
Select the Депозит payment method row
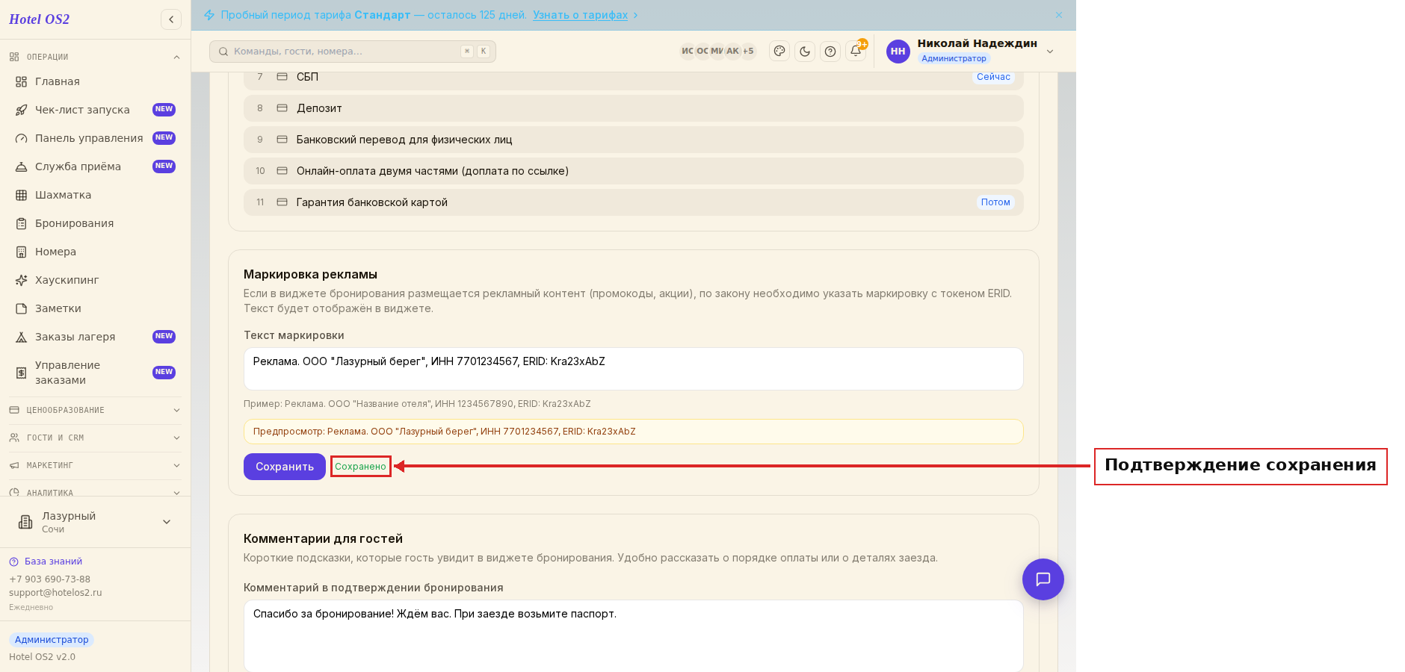634,108
